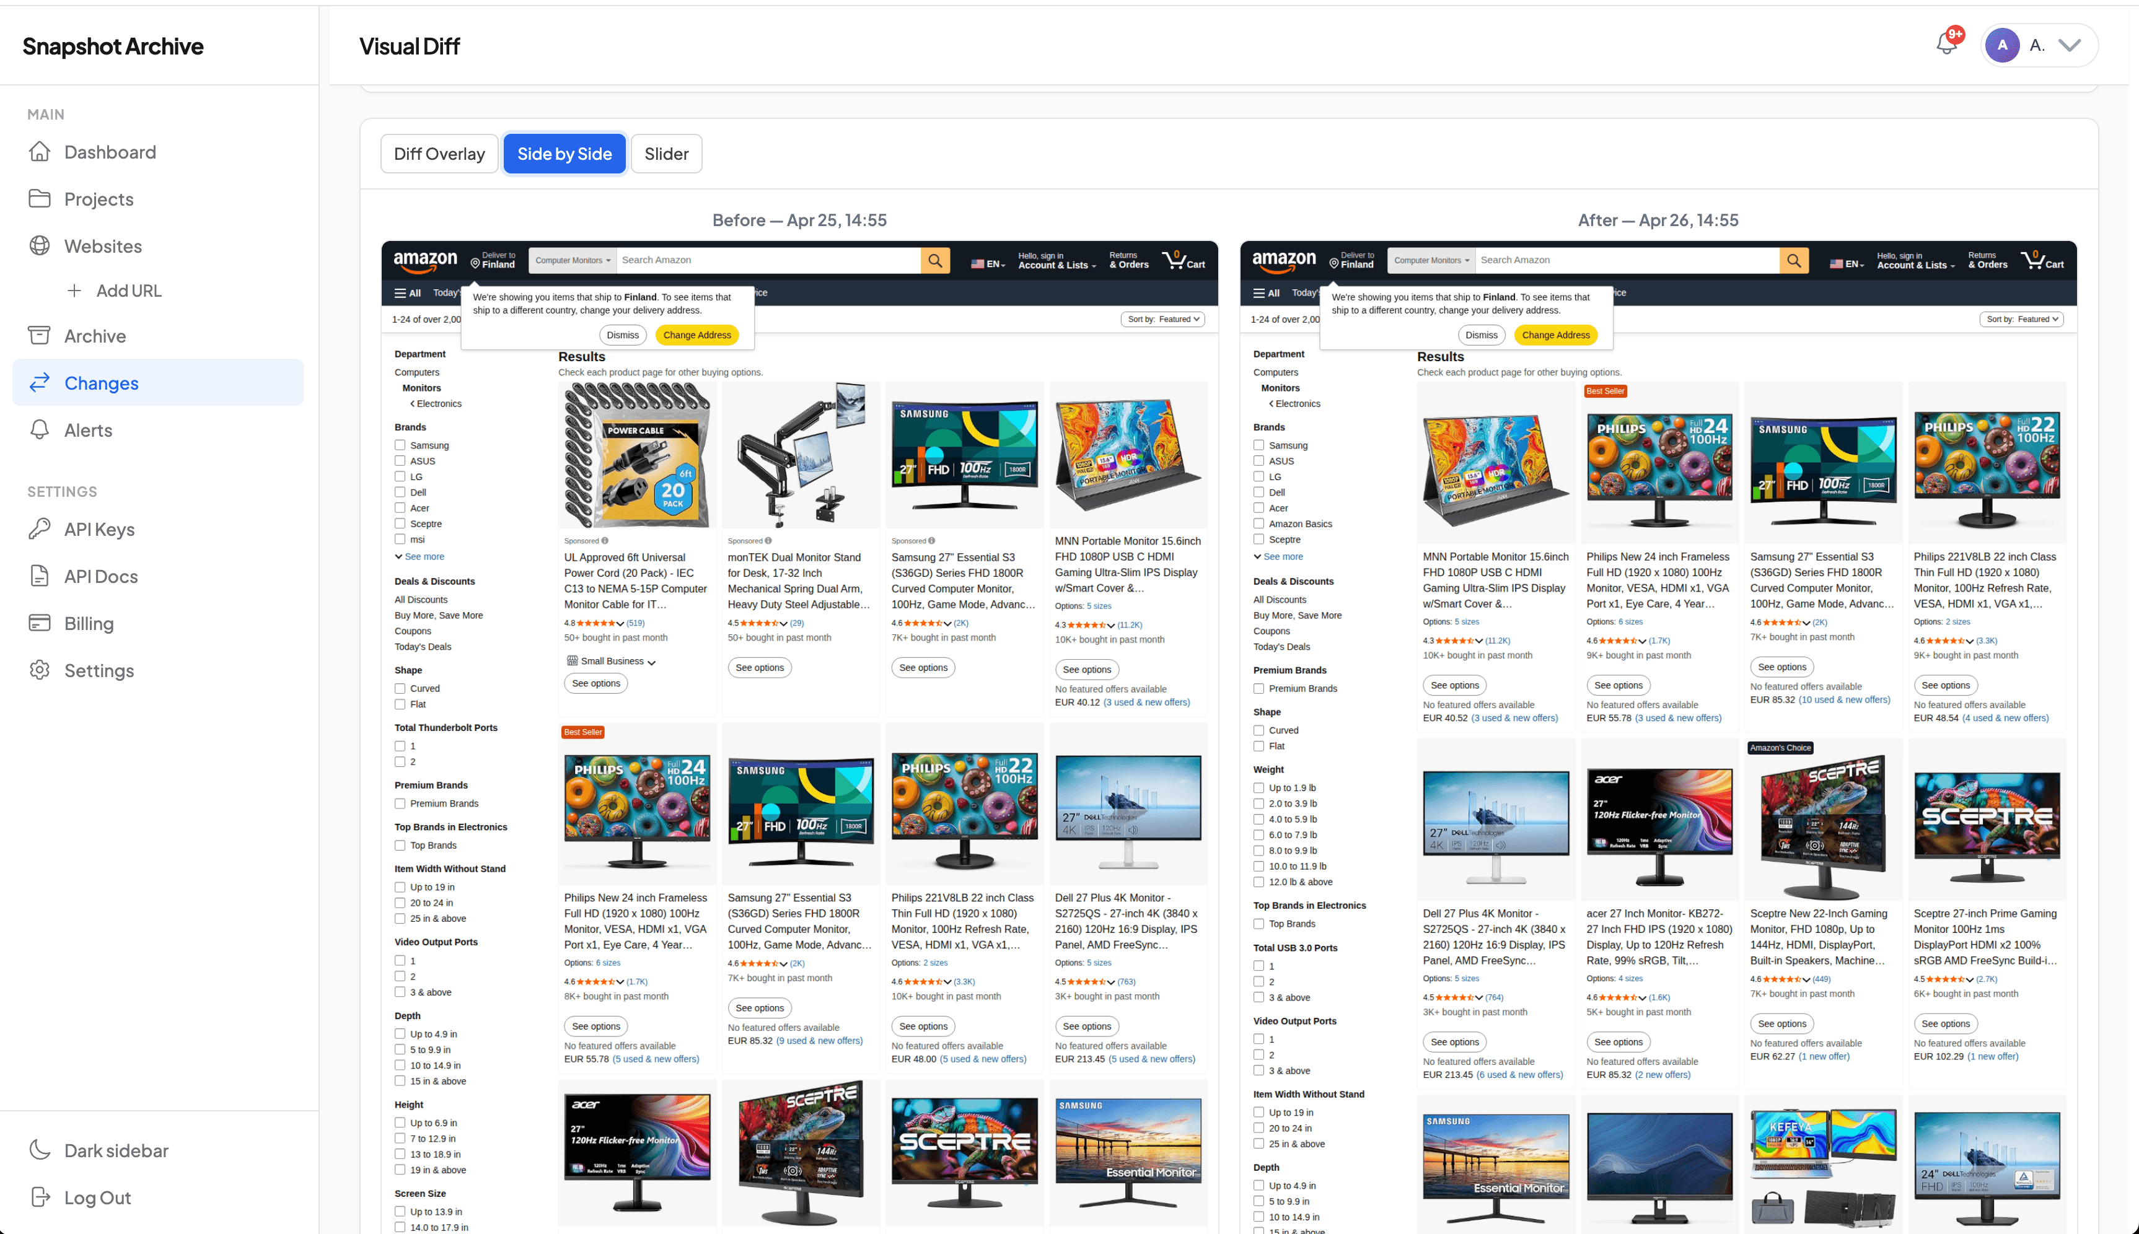Click the Billing card icon
This screenshot has width=2139, height=1234.
coord(40,623)
